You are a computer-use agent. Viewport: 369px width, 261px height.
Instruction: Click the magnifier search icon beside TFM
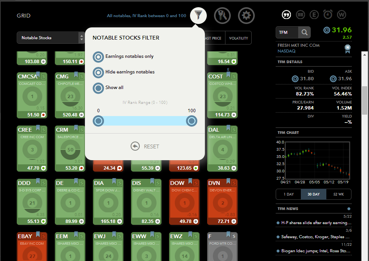(x=304, y=32)
